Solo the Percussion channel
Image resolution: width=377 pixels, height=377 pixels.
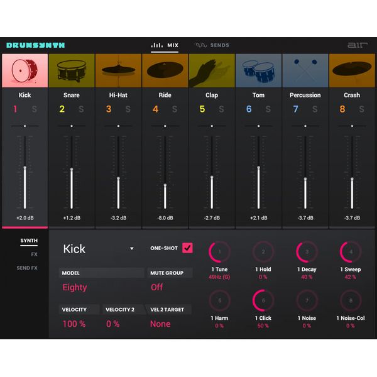315,109
